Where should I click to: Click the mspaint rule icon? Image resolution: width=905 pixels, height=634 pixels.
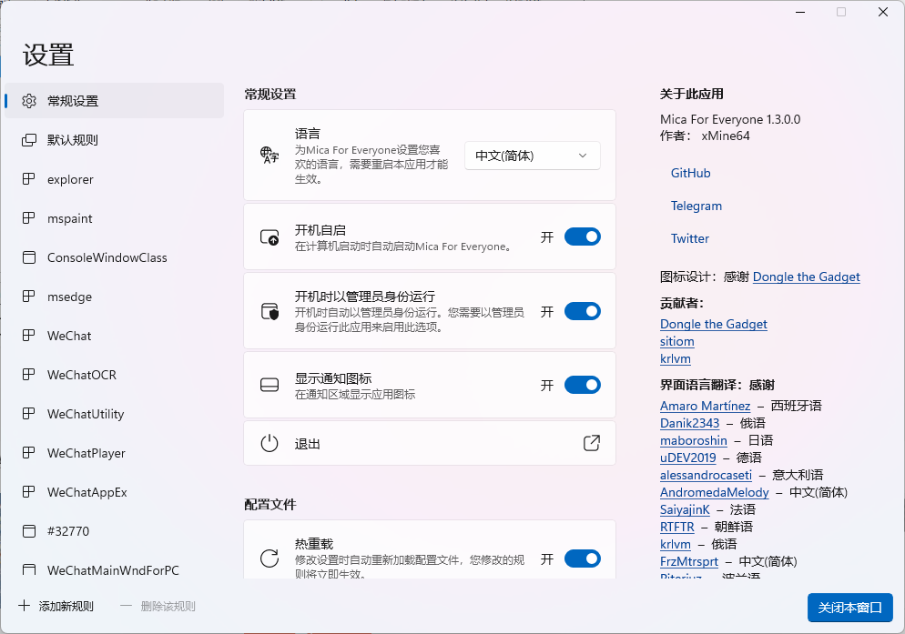(x=28, y=218)
